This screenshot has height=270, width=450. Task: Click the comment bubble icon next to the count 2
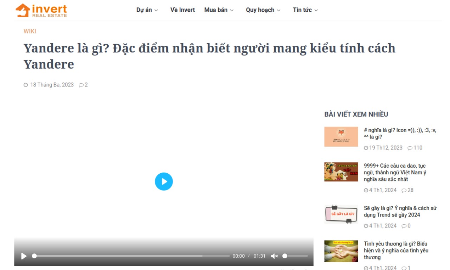(81, 85)
